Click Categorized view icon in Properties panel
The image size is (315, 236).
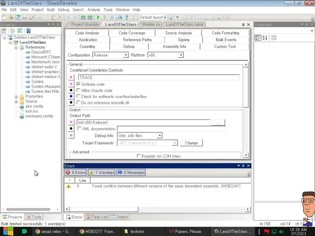pos(258,38)
